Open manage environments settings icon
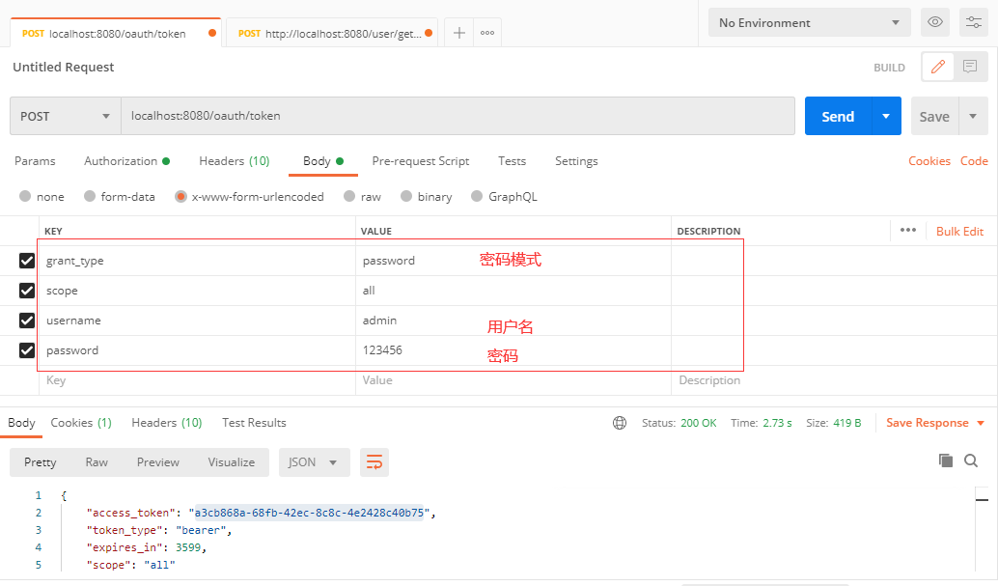This screenshot has width=998, height=586. click(x=974, y=22)
